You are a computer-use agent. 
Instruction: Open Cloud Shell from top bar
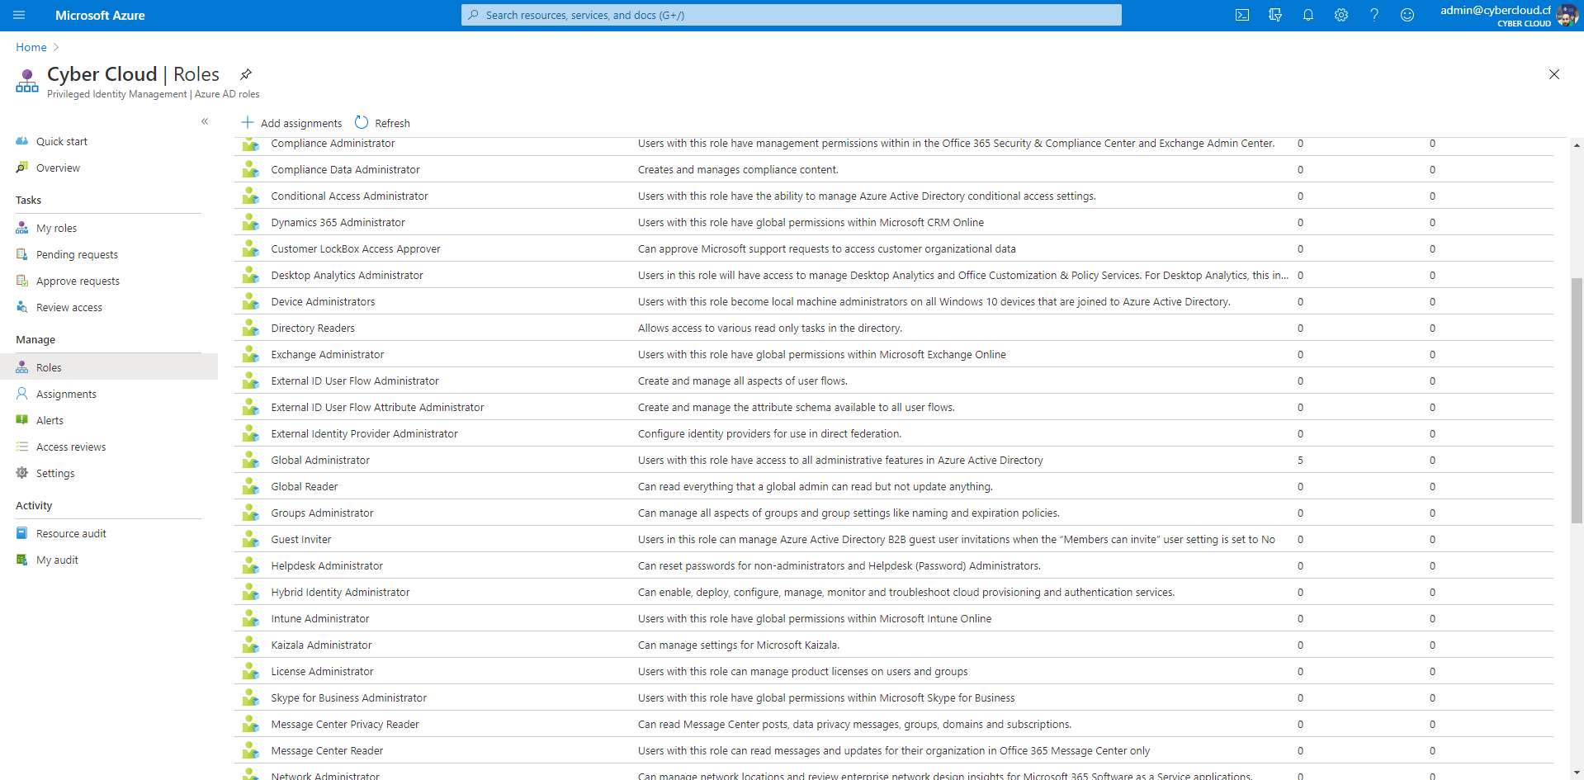(x=1242, y=15)
